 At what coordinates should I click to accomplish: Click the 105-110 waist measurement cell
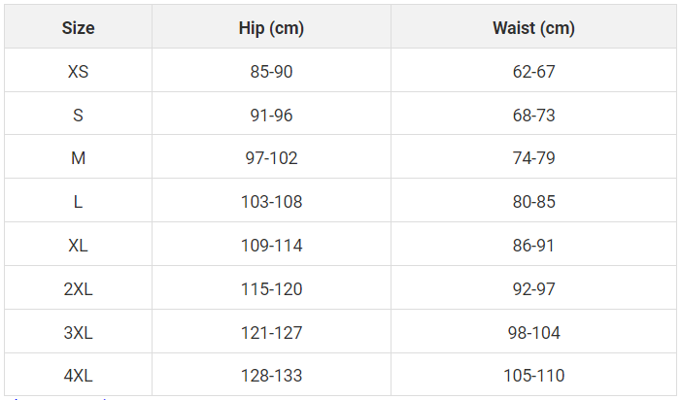point(533,374)
